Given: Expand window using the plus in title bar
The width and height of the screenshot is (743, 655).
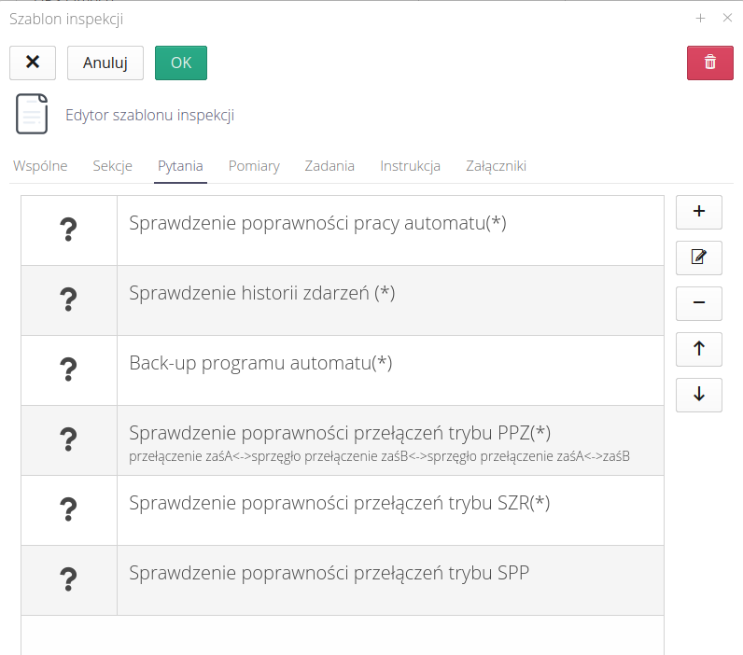Looking at the screenshot, I should click(x=700, y=18).
